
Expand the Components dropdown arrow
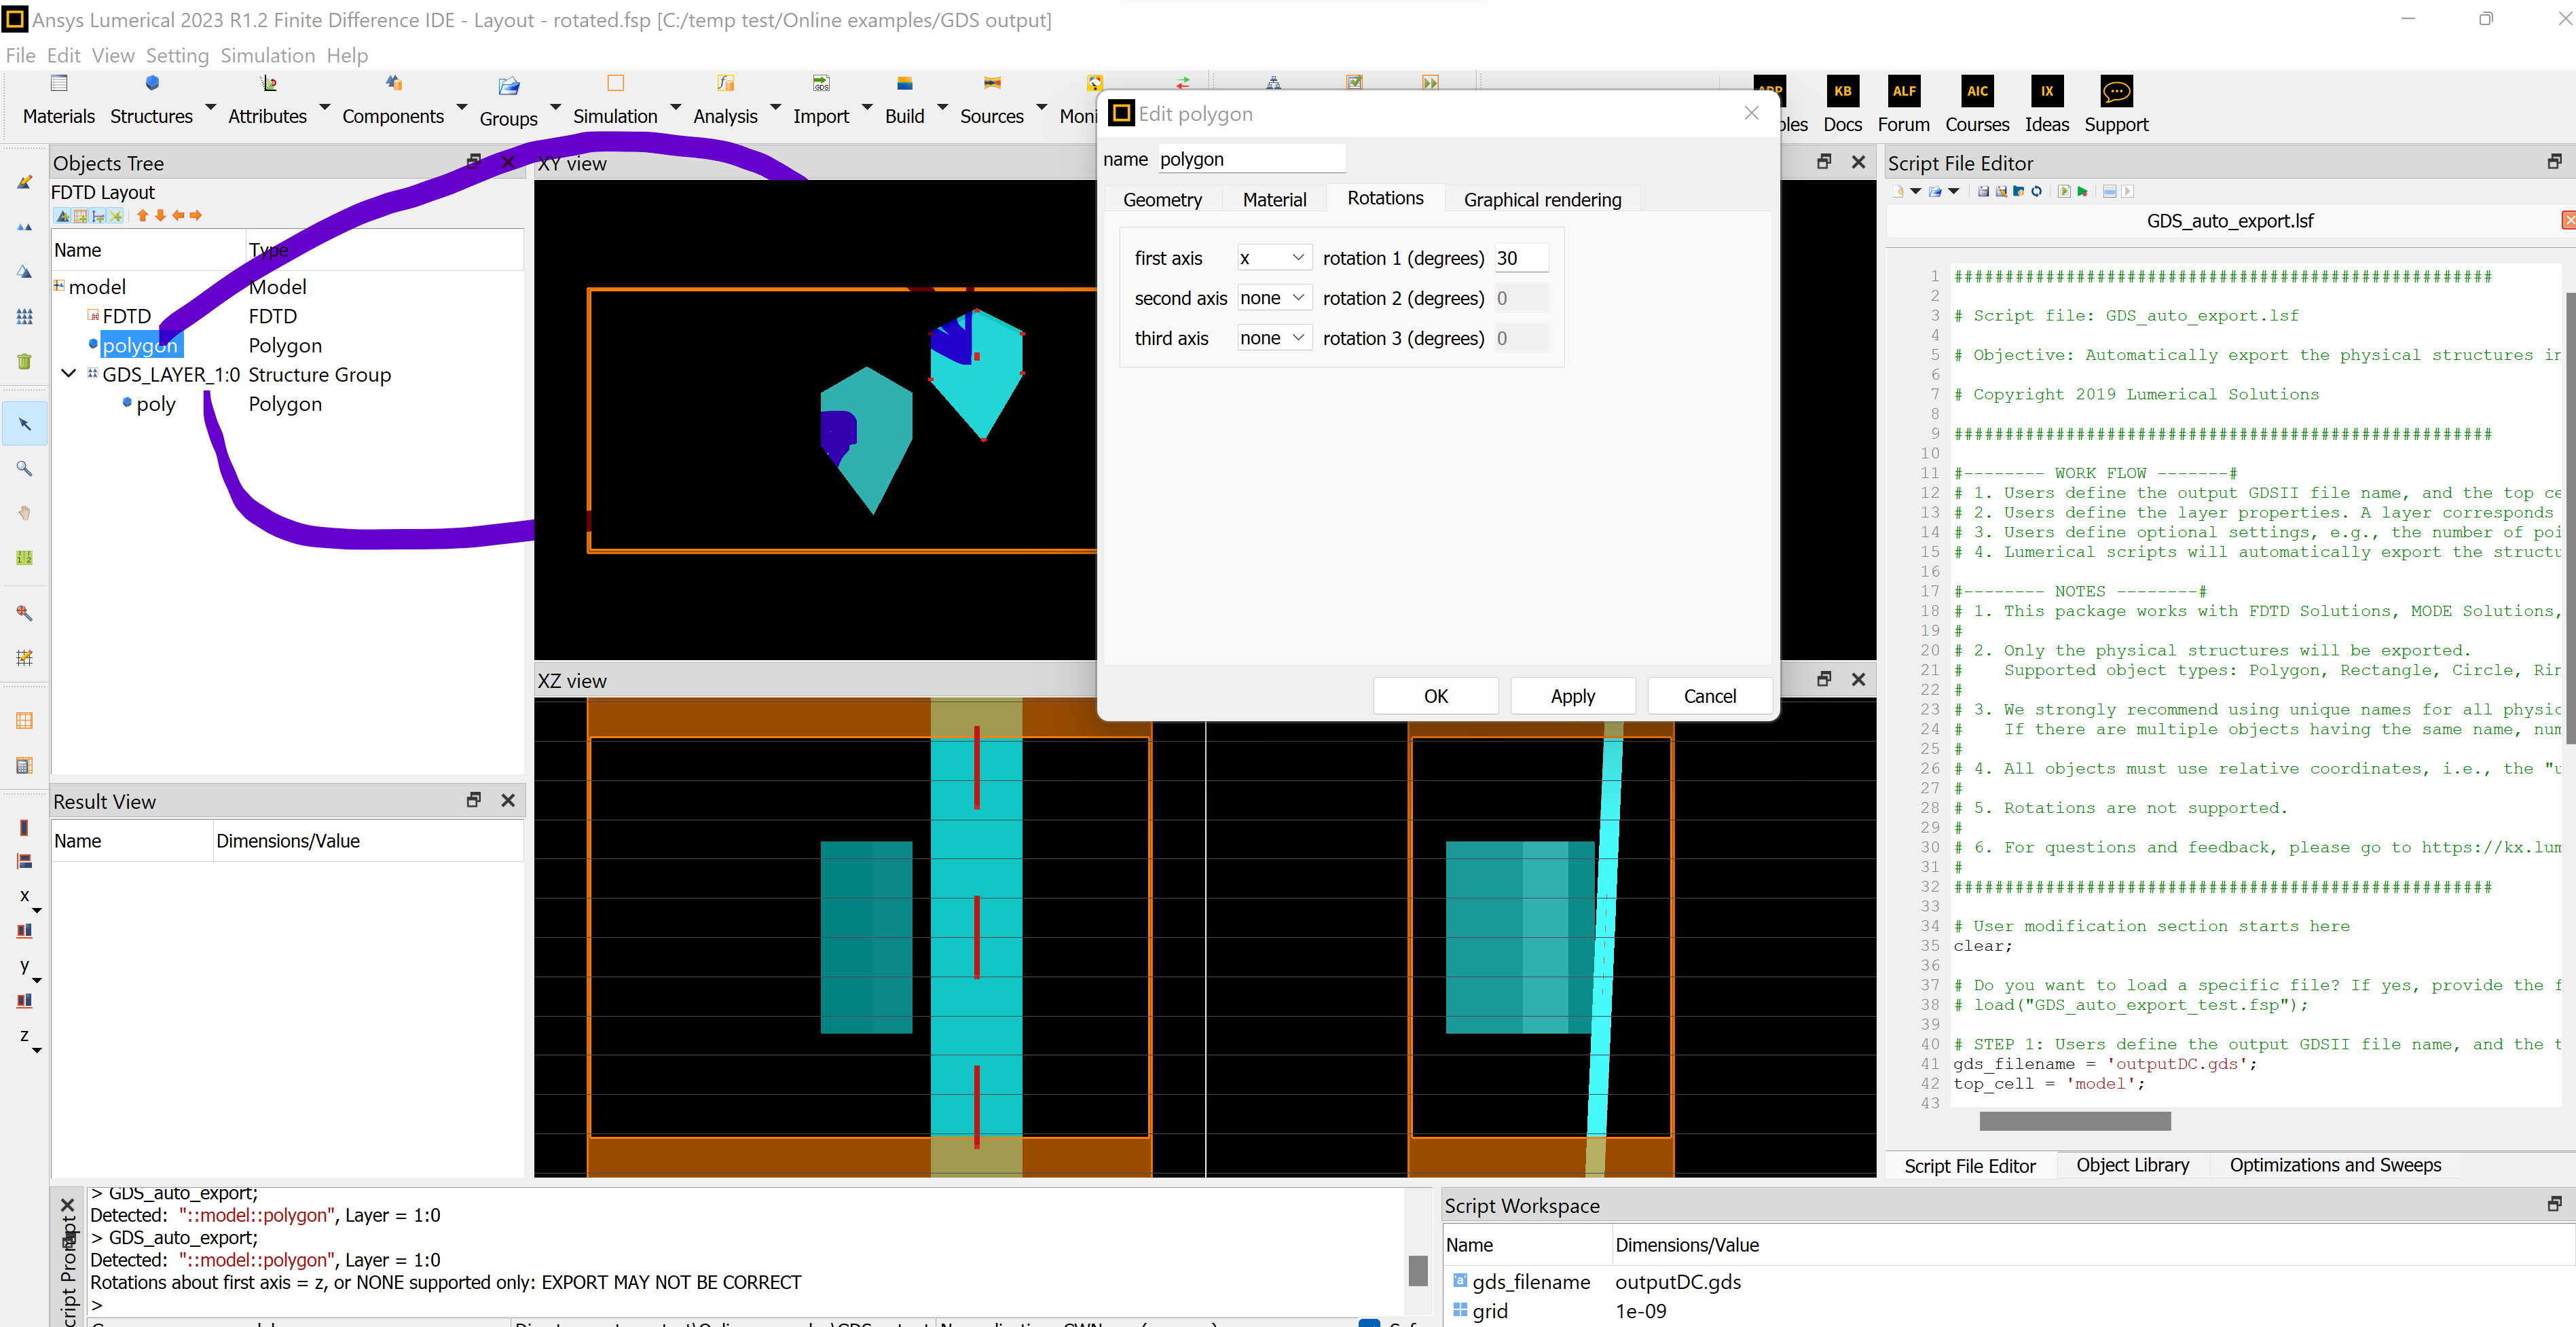point(461,106)
